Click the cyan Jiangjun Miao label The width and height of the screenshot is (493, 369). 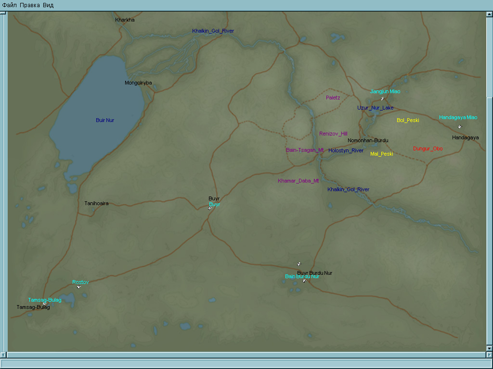[x=385, y=91]
